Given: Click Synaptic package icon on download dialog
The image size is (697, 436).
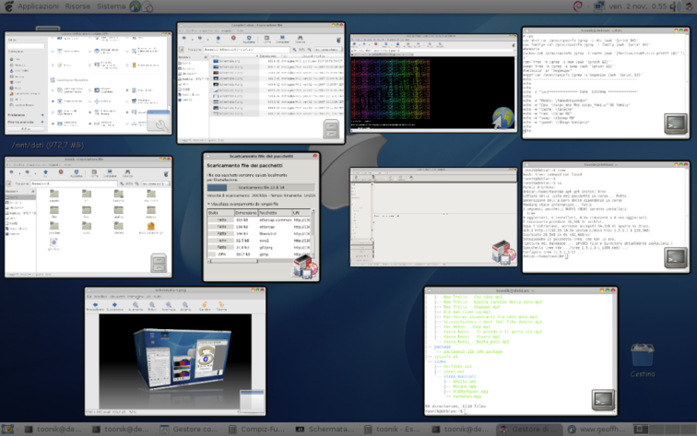Looking at the screenshot, I should point(303,266).
